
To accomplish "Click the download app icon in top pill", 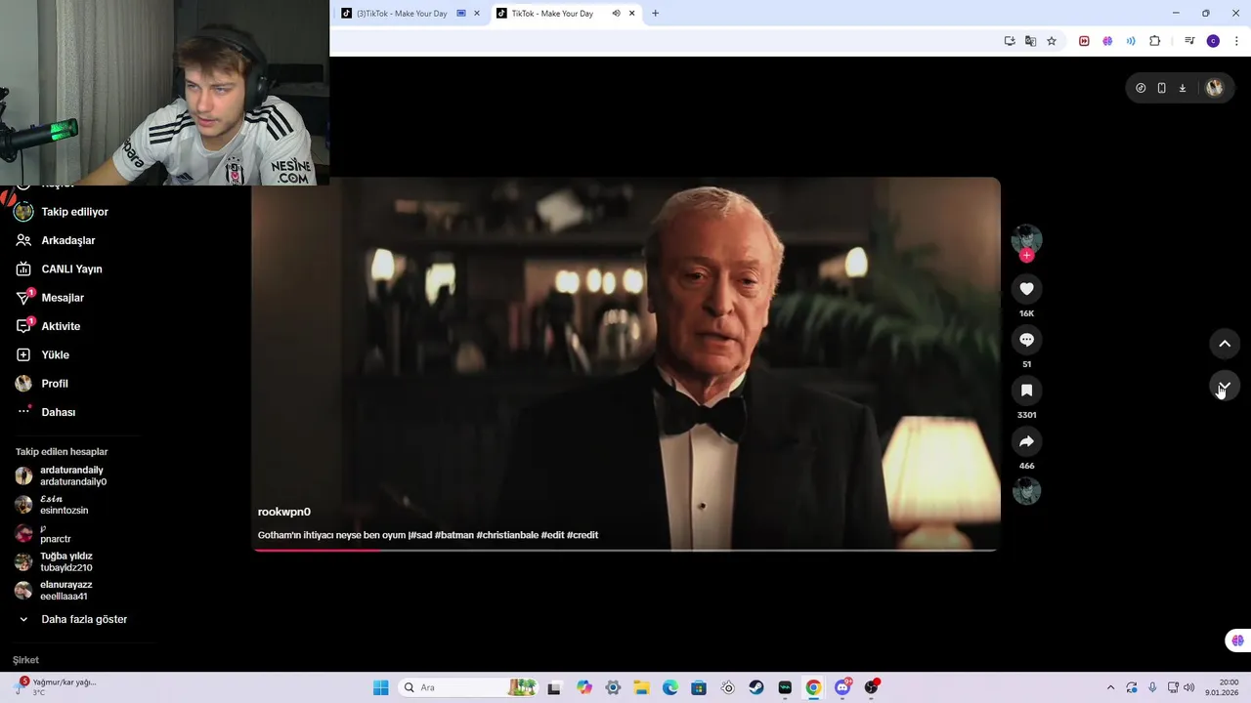I will click(1182, 88).
